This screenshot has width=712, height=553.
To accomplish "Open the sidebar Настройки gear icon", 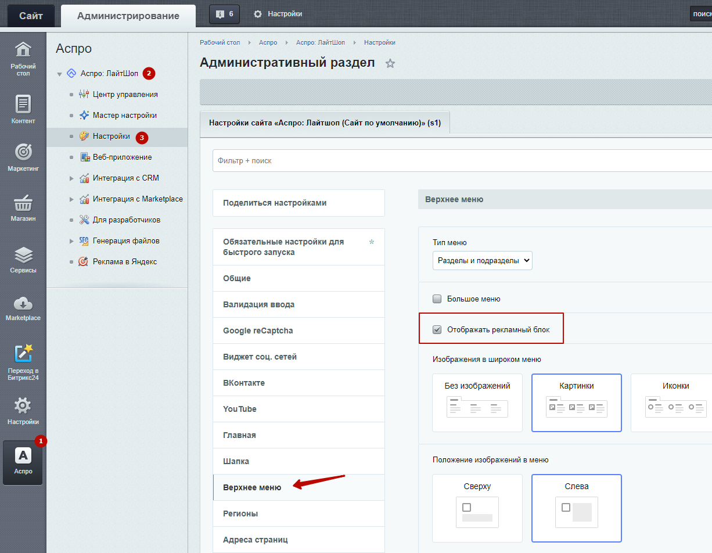I will 23,405.
